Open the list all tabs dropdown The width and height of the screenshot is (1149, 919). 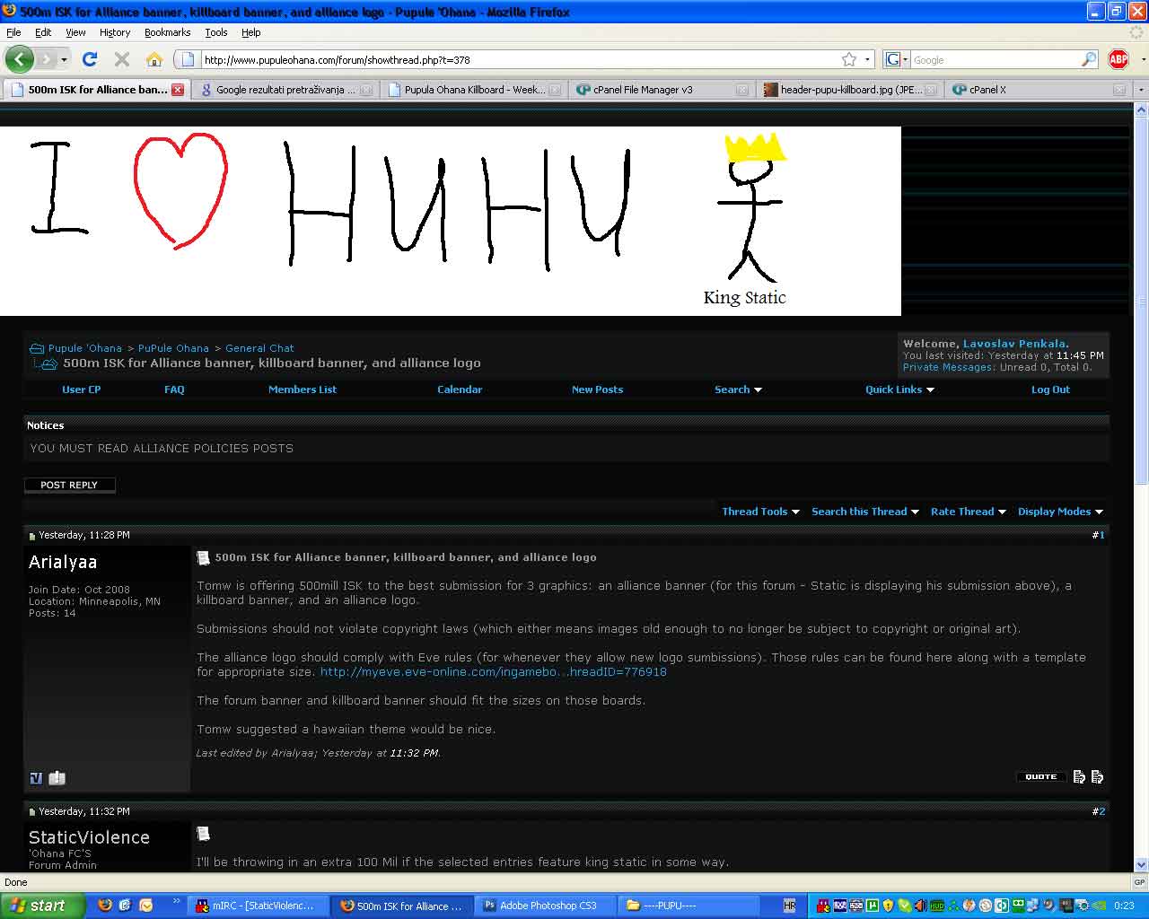1141,90
